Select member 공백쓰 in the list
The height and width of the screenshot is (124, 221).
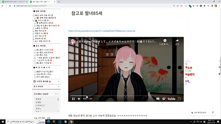pos(38,102)
